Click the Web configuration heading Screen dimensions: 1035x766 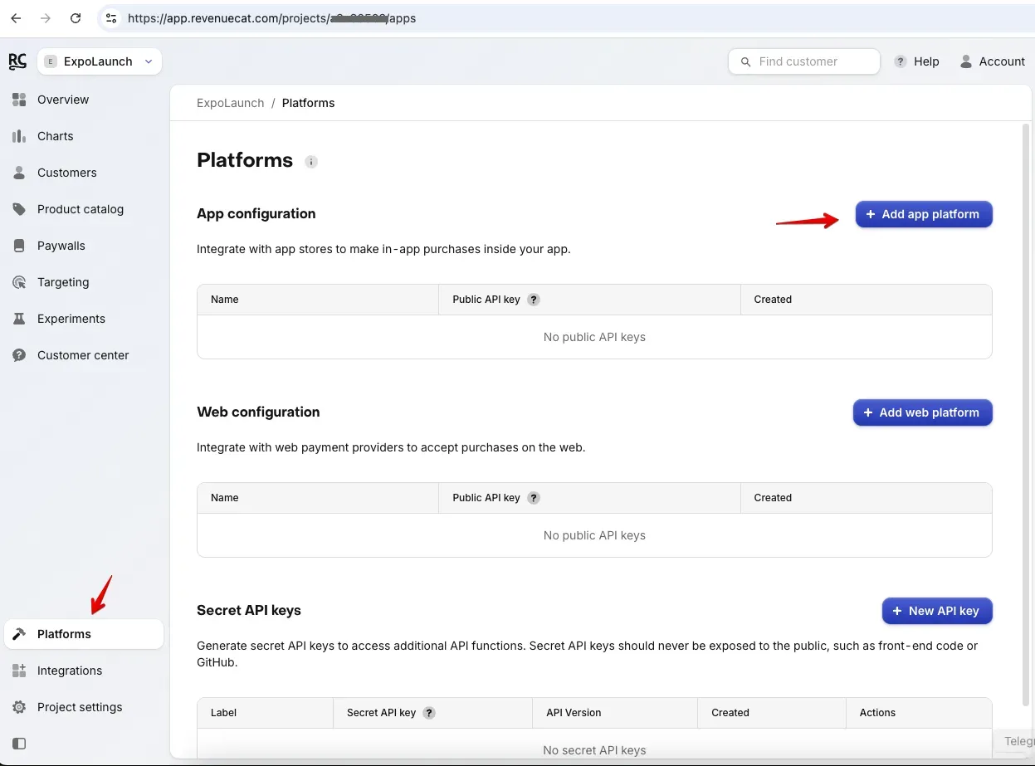pyautogui.click(x=258, y=412)
